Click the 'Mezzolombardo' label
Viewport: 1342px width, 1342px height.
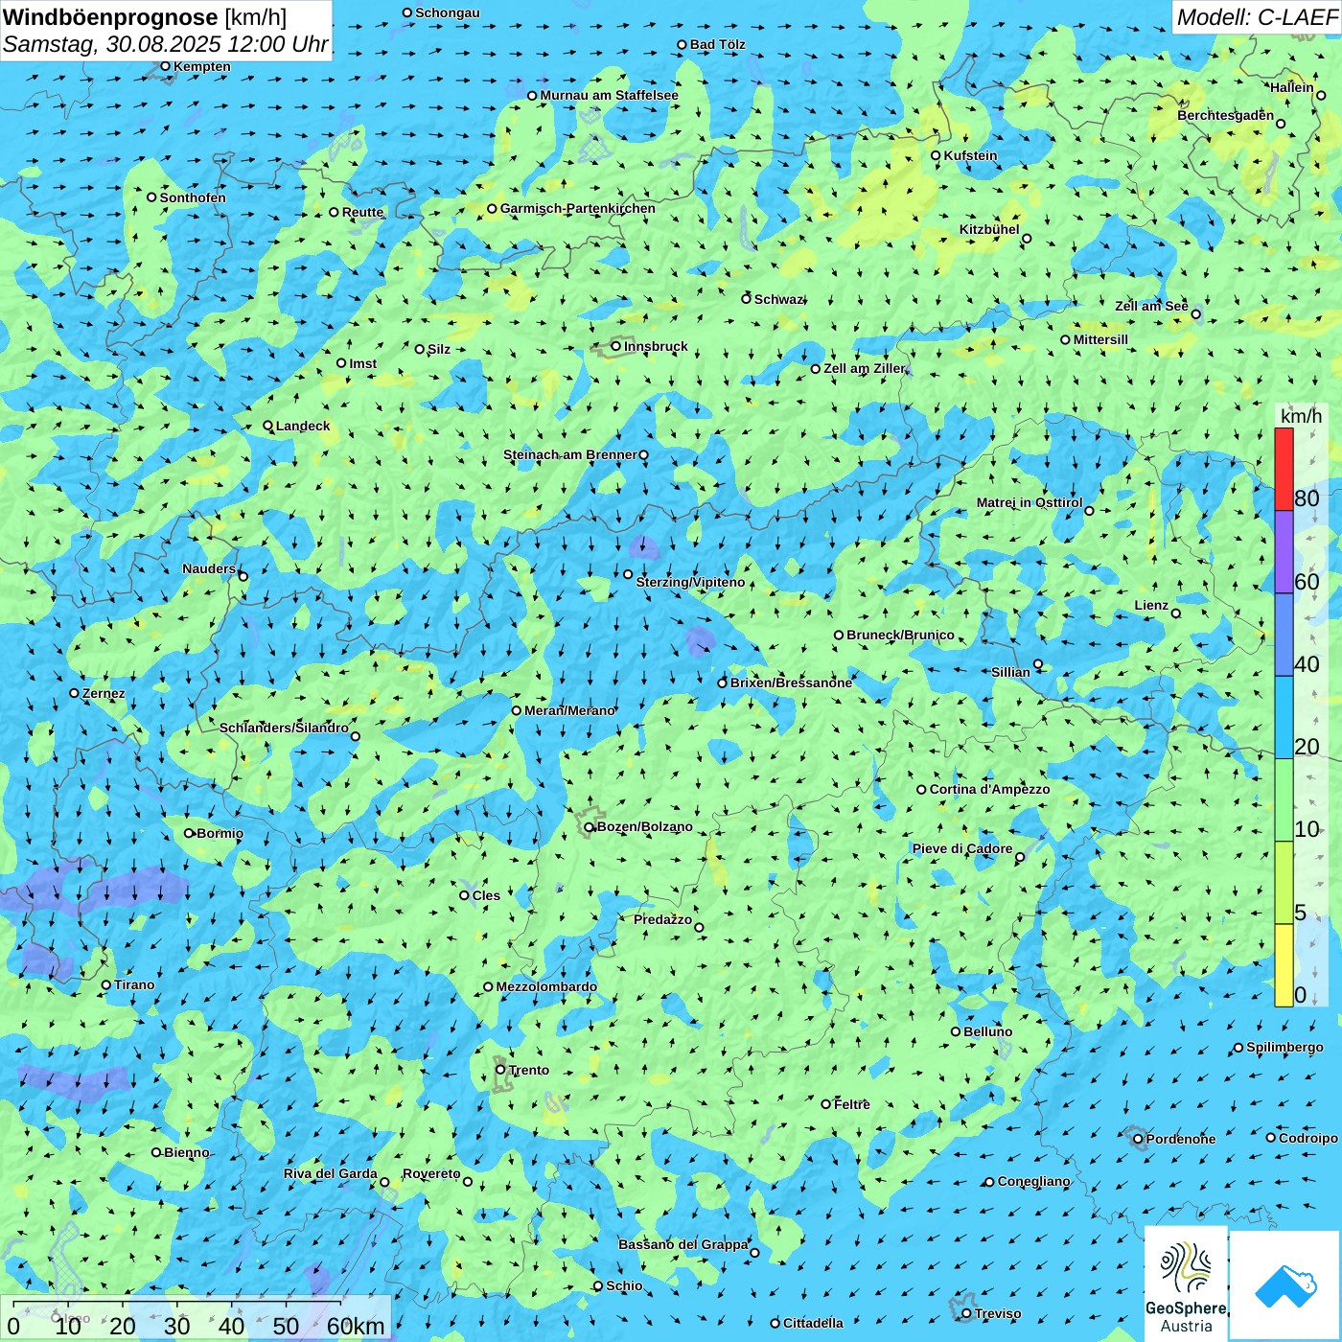pos(546,986)
